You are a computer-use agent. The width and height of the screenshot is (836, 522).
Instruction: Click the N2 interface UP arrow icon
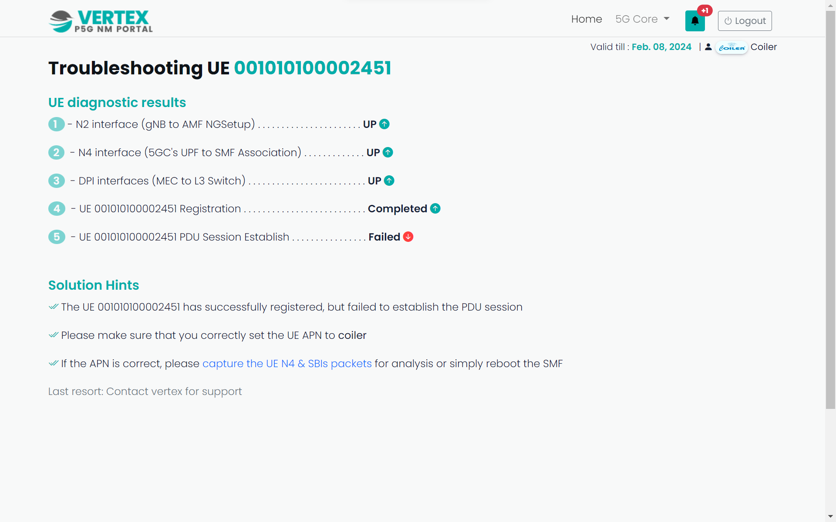coord(384,124)
